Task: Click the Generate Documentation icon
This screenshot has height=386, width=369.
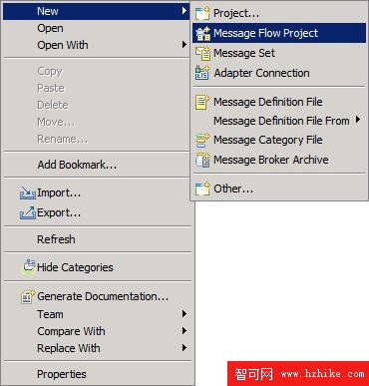Action: point(28,296)
